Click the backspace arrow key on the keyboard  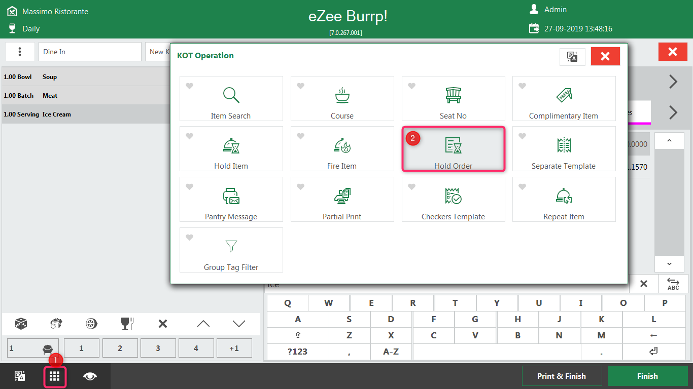[653, 335]
